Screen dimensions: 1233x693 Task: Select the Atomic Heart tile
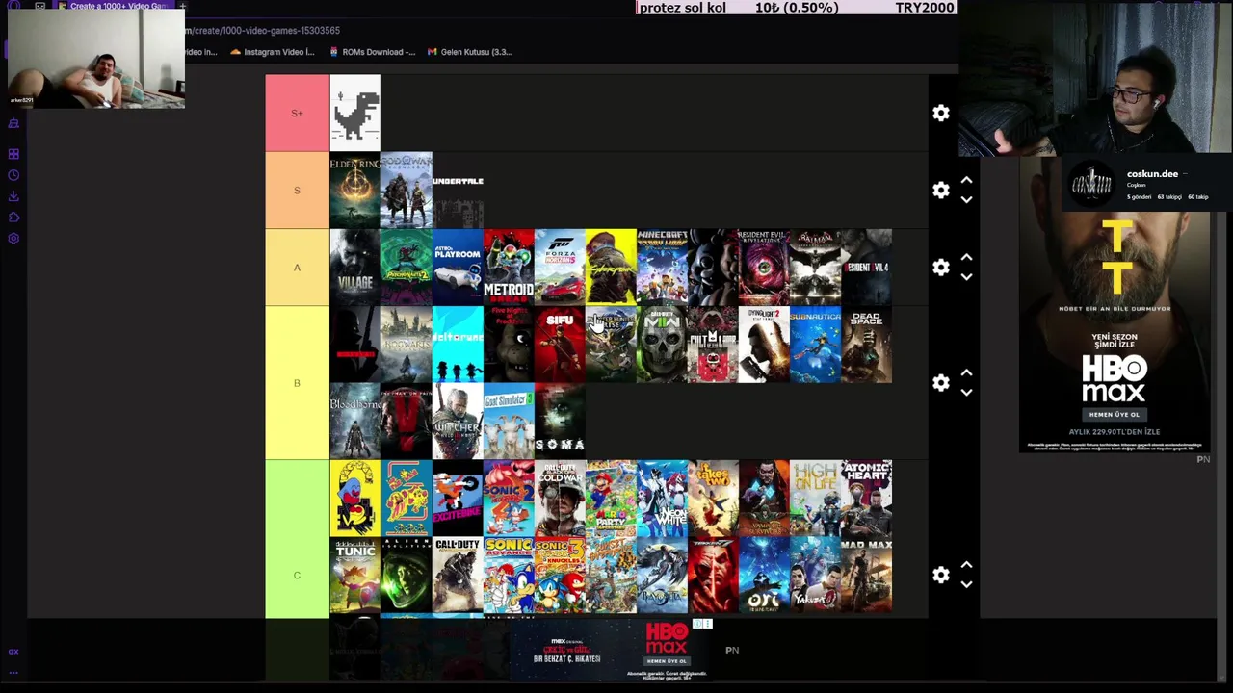tap(866, 499)
